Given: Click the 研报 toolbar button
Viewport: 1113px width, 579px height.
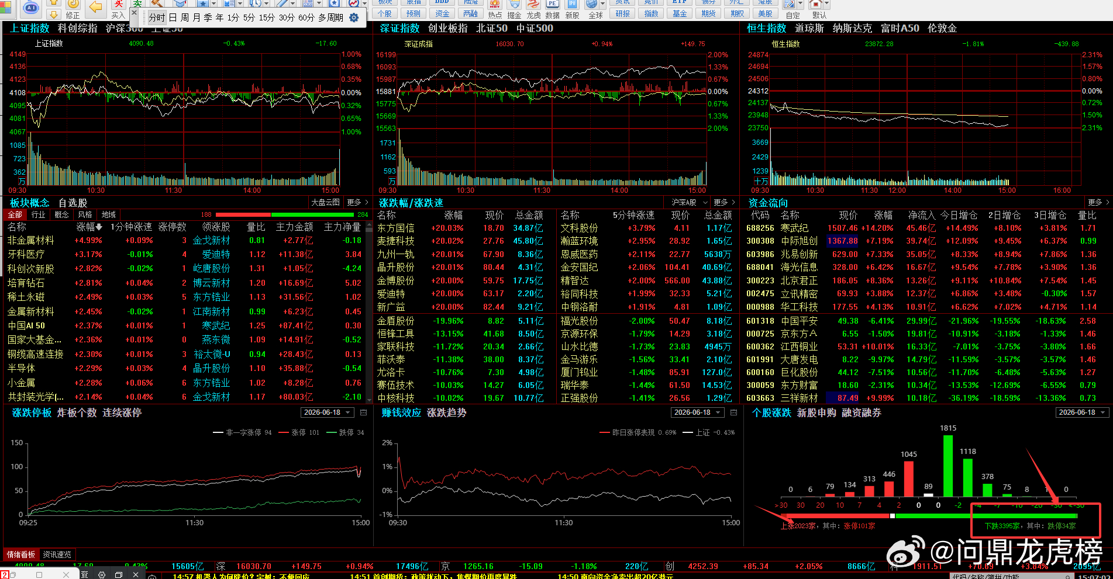Looking at the screenshot, I should (622, 13).
